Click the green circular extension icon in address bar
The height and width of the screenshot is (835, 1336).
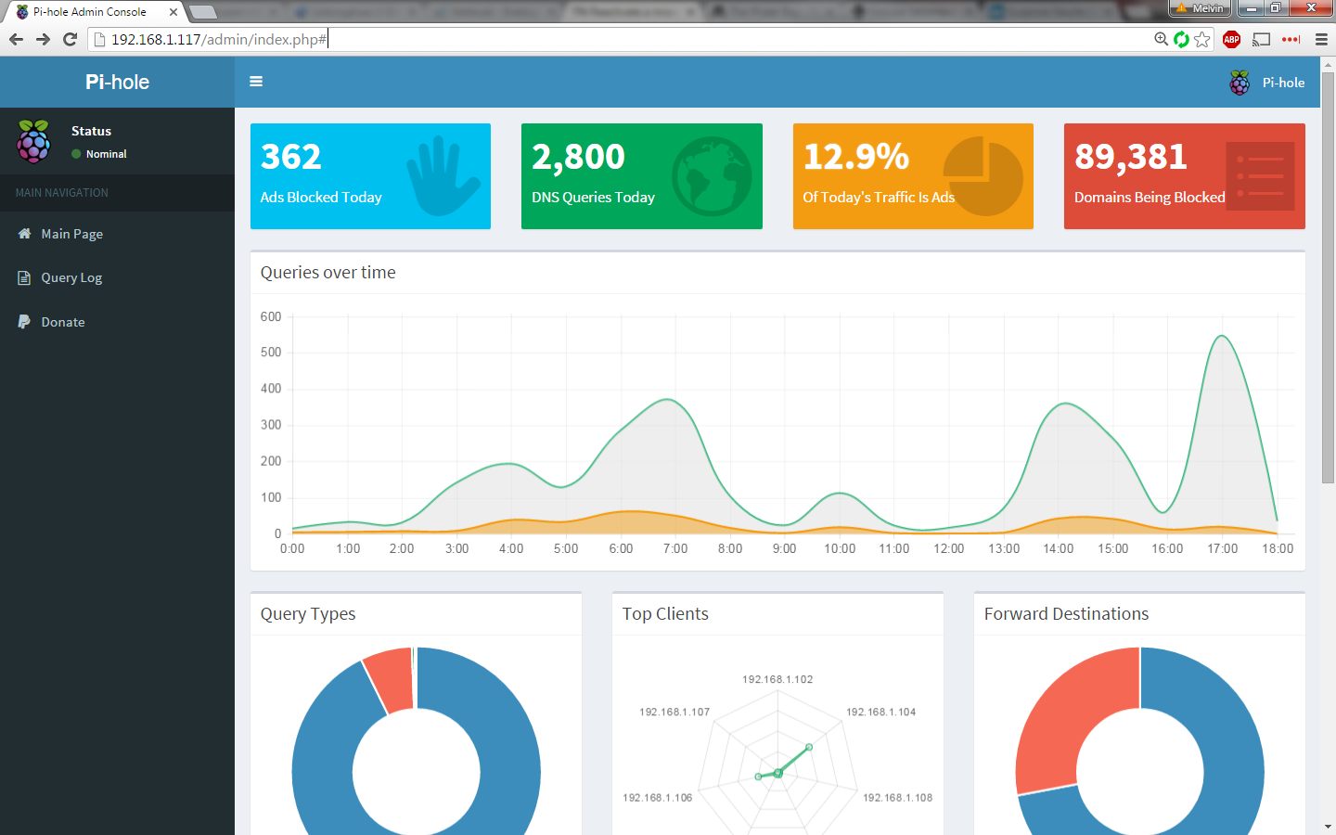click(1181, 39)
